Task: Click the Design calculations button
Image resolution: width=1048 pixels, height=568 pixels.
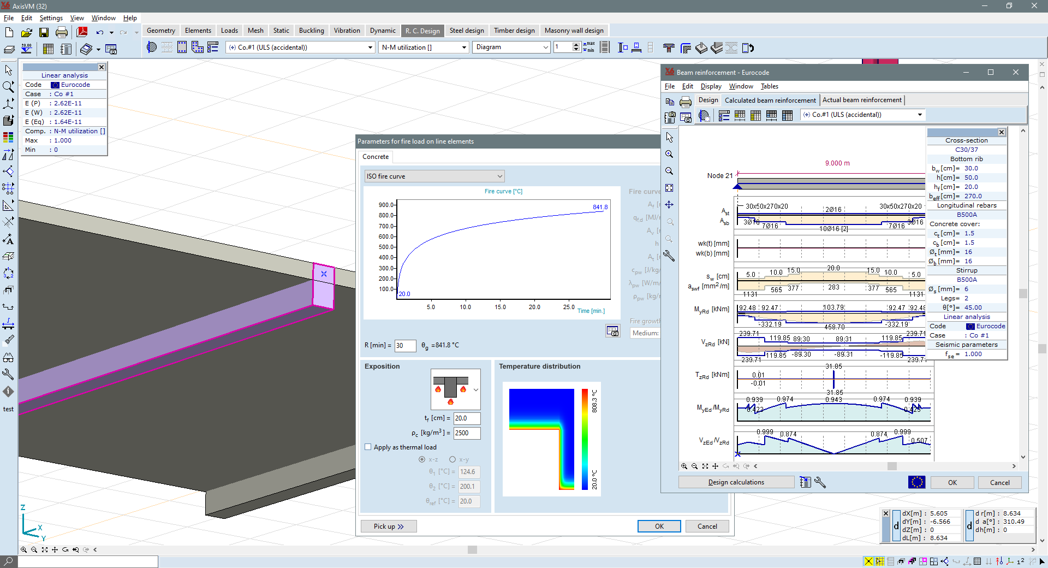Action: coord(736,482)
